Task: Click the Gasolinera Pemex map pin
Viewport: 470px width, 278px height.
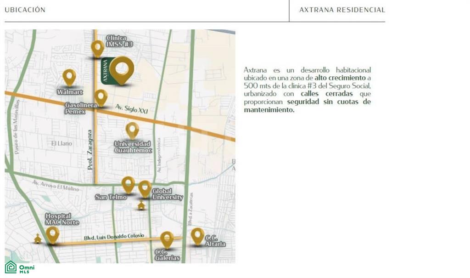Action: click(x=101, y=97)
